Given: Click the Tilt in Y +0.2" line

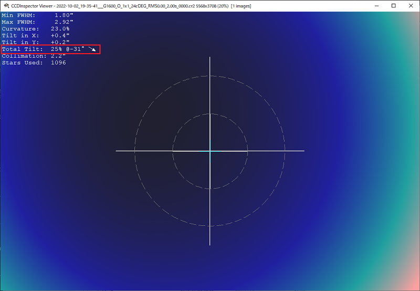Looking at the screenshot, I should pyautogui.click(x=36, y=42).
